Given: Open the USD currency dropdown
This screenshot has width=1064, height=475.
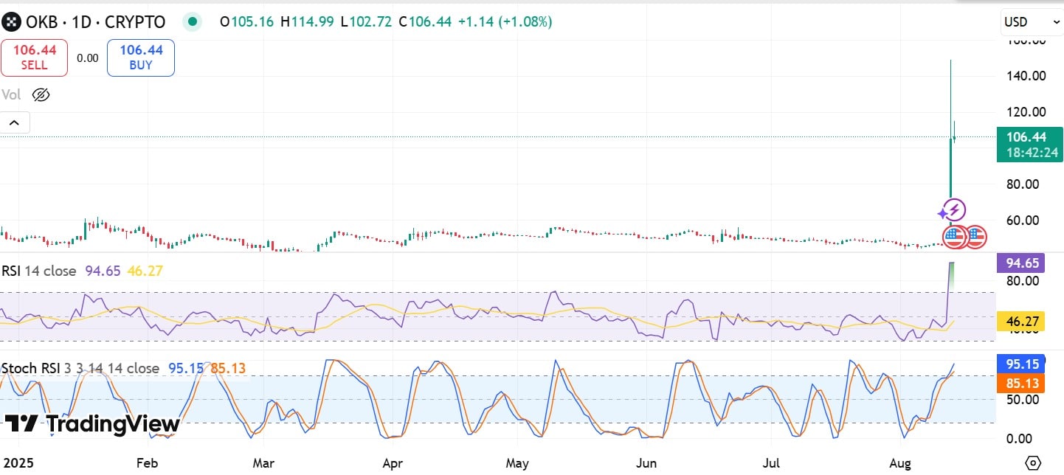Looking at the screenshot, I should (x=1031, y=22).
